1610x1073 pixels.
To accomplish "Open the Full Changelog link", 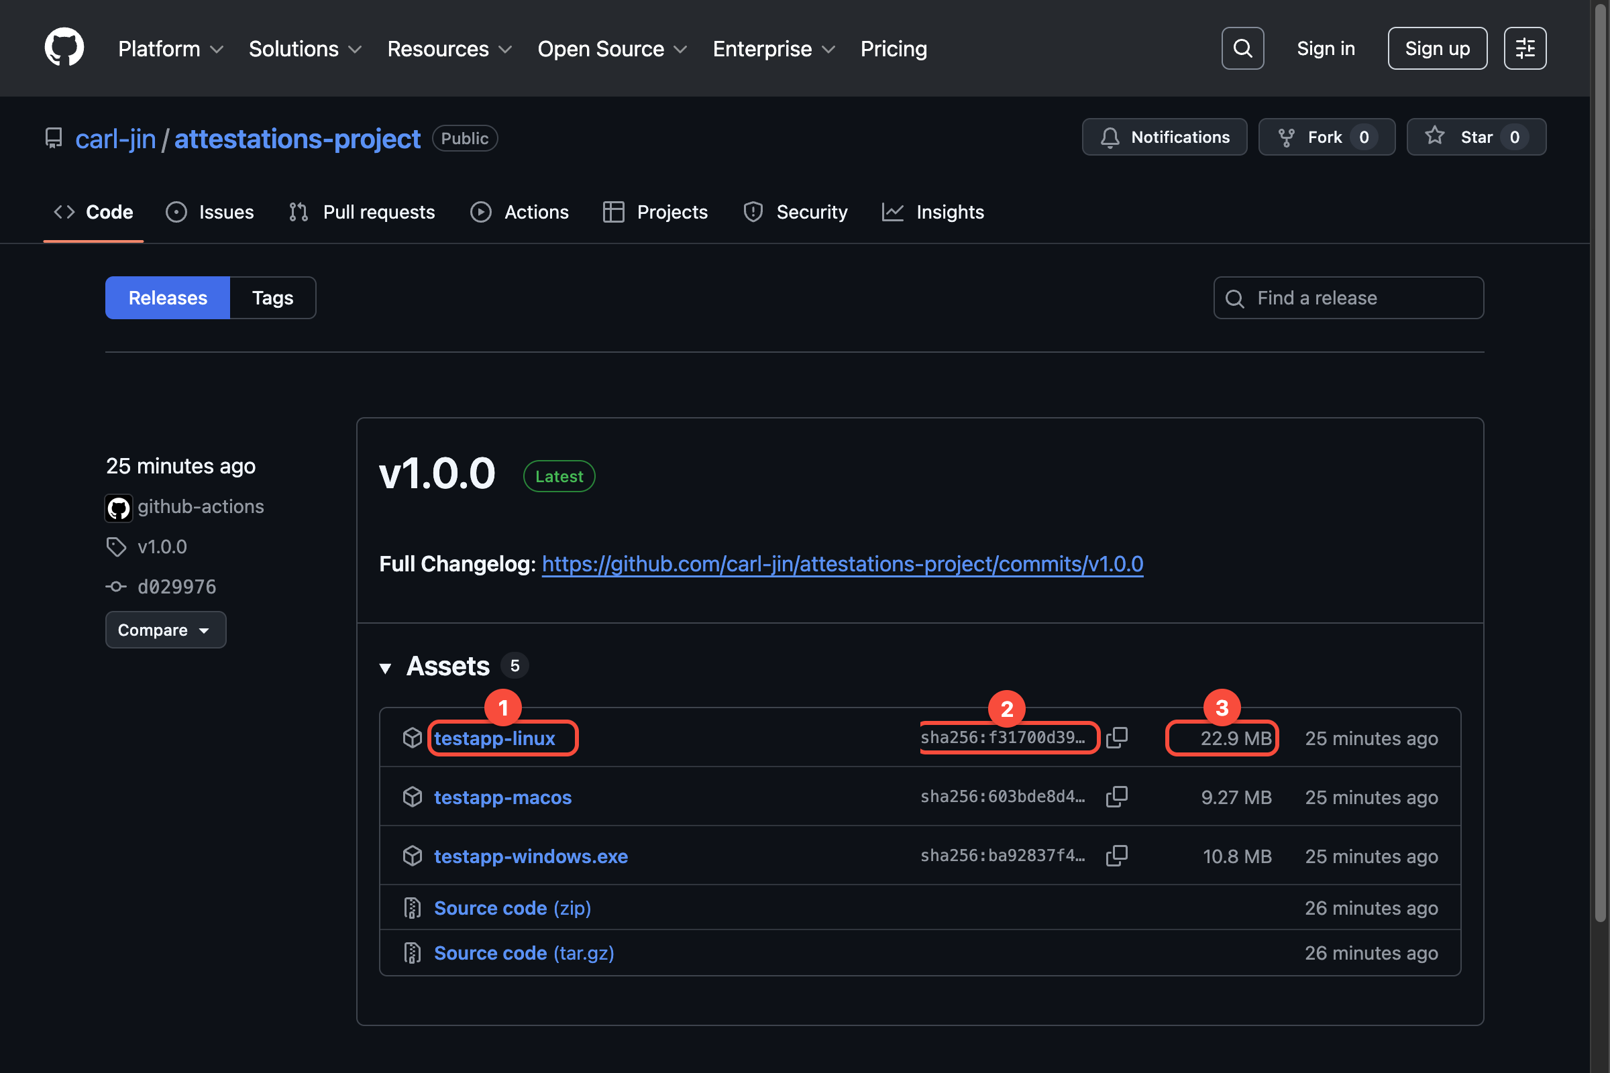I will point(842,564).
